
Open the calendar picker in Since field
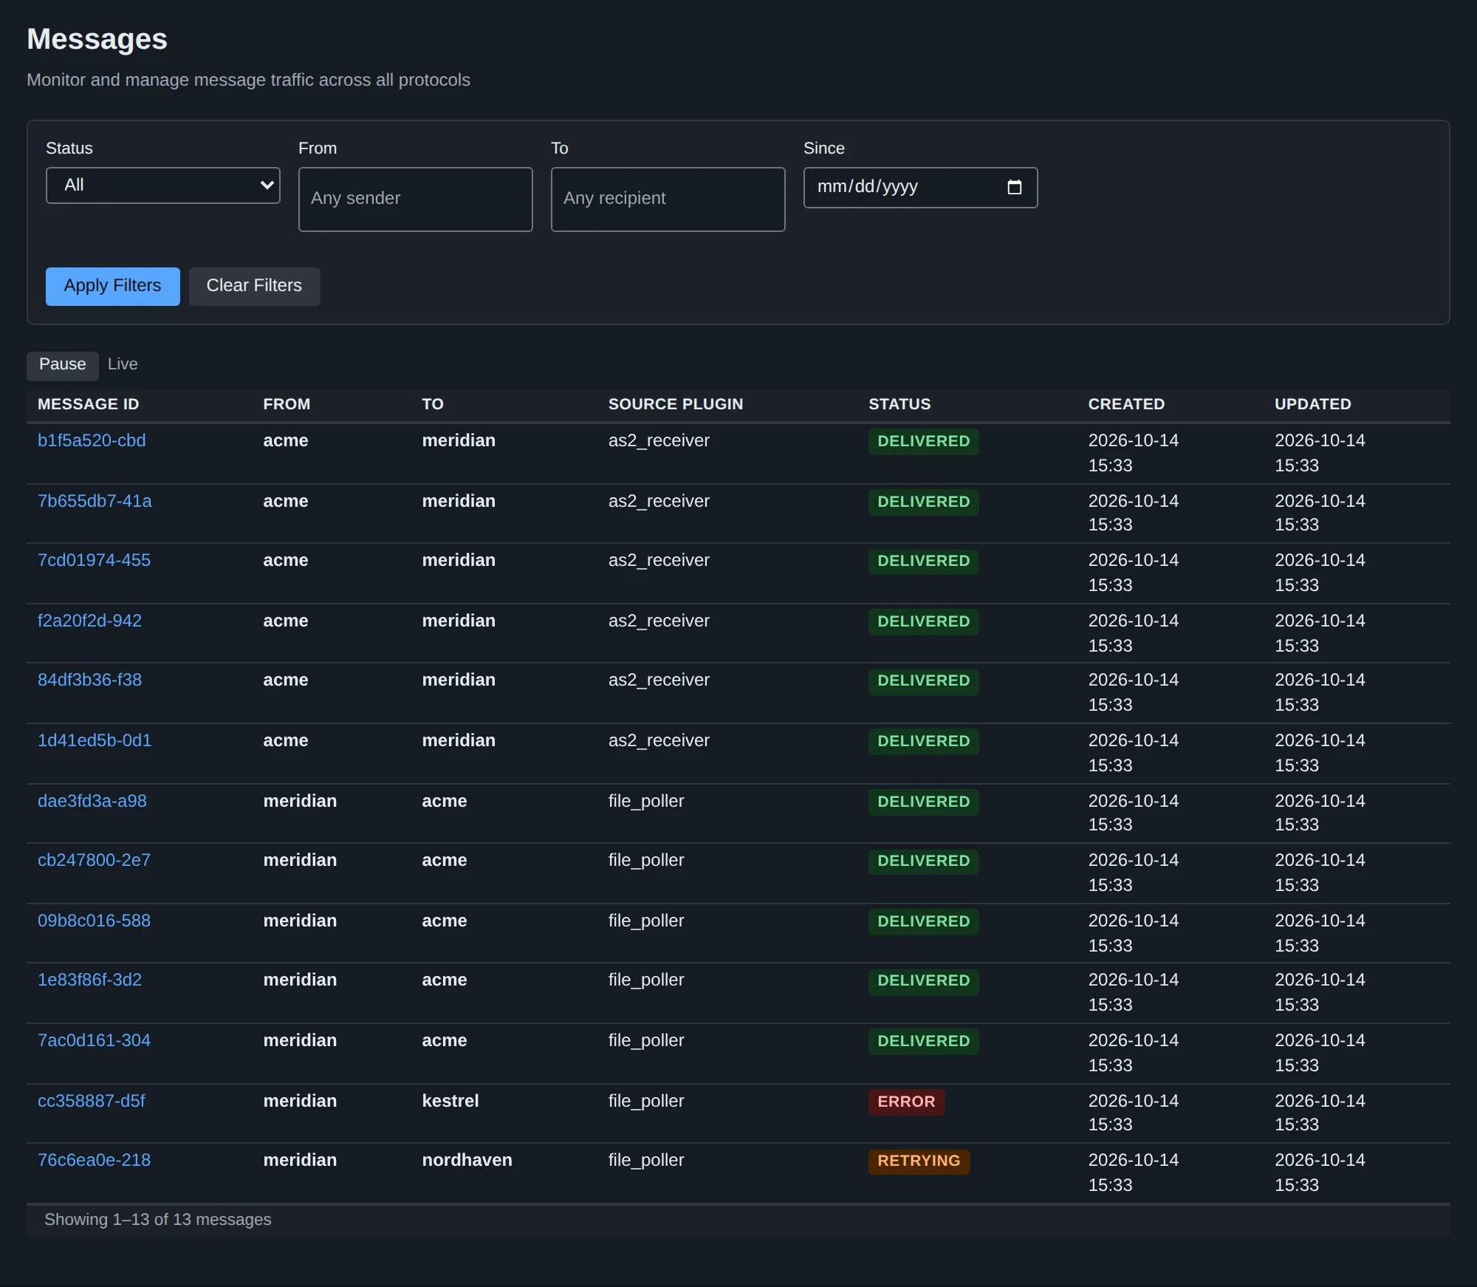tap(1014, 187)
